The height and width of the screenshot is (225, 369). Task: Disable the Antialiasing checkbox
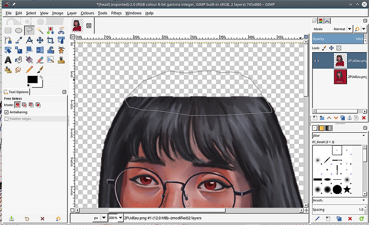(x=7, y=112)
